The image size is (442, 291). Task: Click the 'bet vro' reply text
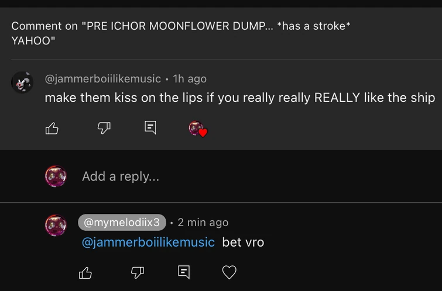[x=243, y=242]
